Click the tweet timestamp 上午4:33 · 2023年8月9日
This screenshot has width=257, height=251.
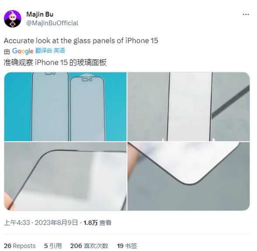[41, 223]
